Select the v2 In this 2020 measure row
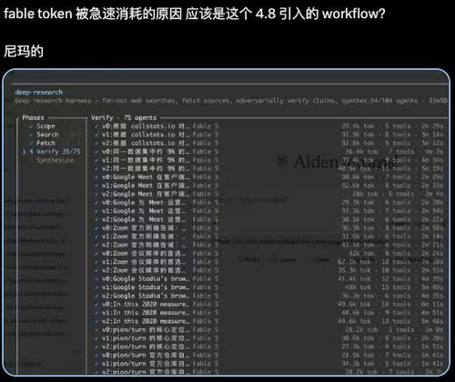This screenshot has width=455, height=382. click(268, 321)
